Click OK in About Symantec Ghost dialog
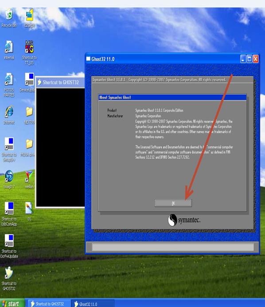Viewport: 265px width, 307px height. [x=173, y=203]
